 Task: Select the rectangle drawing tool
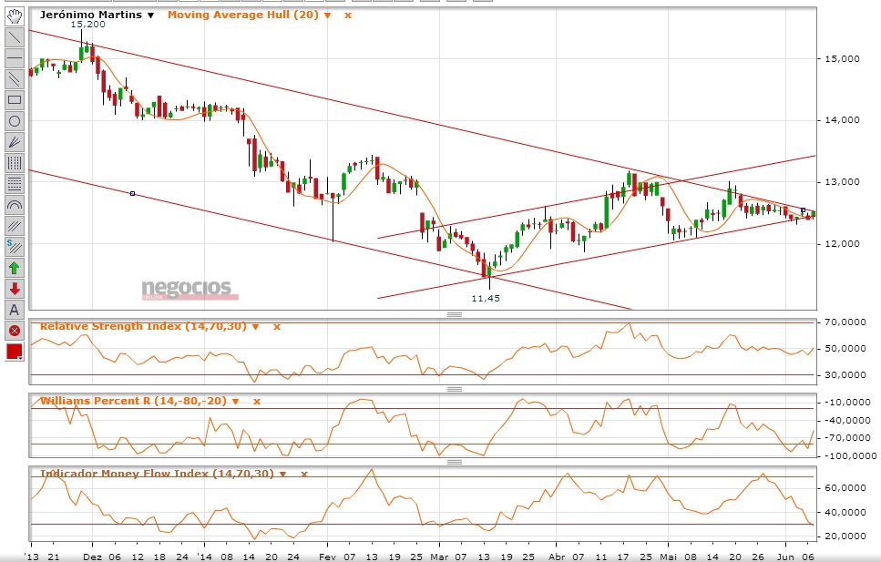tap(15, 100)
